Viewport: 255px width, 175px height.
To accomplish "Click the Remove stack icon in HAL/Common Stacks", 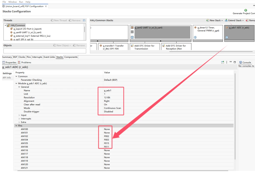I will coord(247,20).
